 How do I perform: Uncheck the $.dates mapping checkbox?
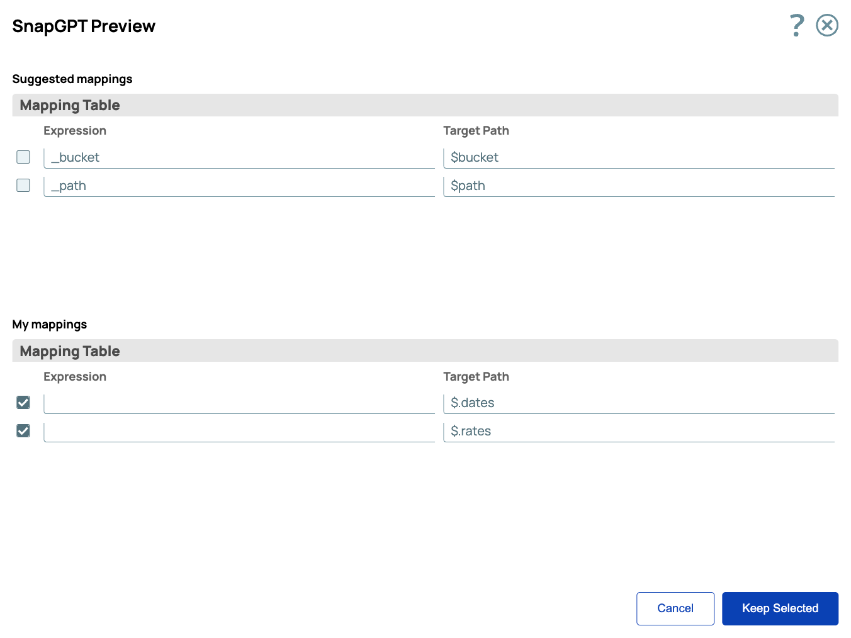coord(23,402)
